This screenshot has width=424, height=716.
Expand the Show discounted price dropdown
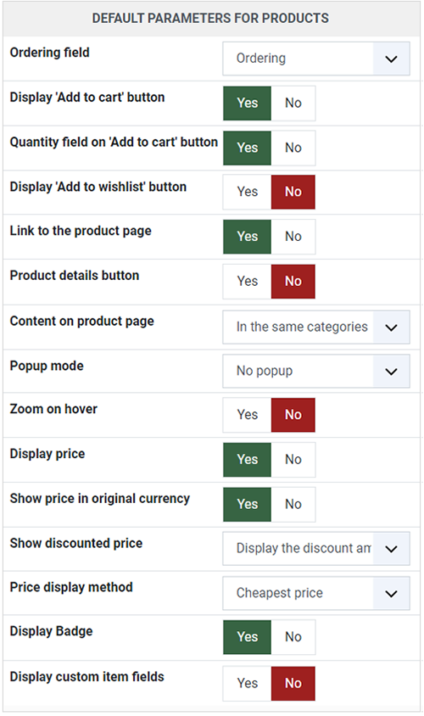[x=315, y=548]
